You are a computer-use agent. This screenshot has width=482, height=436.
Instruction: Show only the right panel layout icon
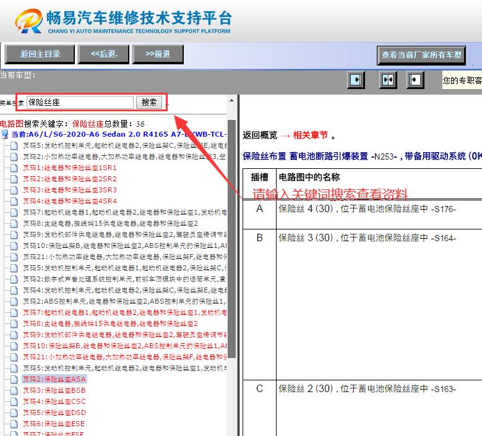(415, 80)
